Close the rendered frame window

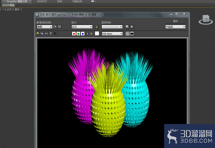point(184,14)
